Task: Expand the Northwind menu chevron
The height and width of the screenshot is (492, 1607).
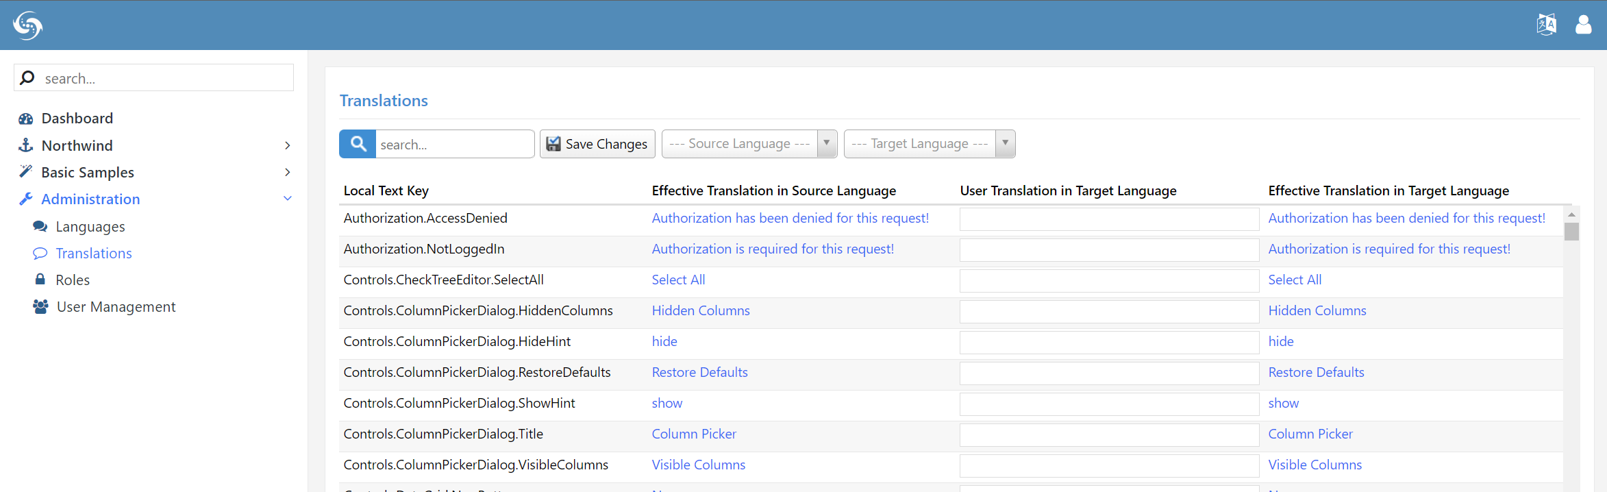Action: [288, 145]
